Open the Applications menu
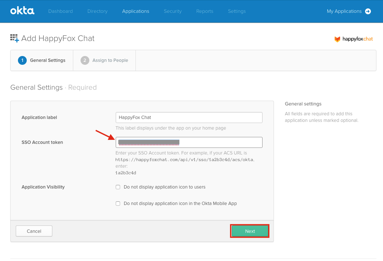Viewport: 383px width, 261px height. 135,11
